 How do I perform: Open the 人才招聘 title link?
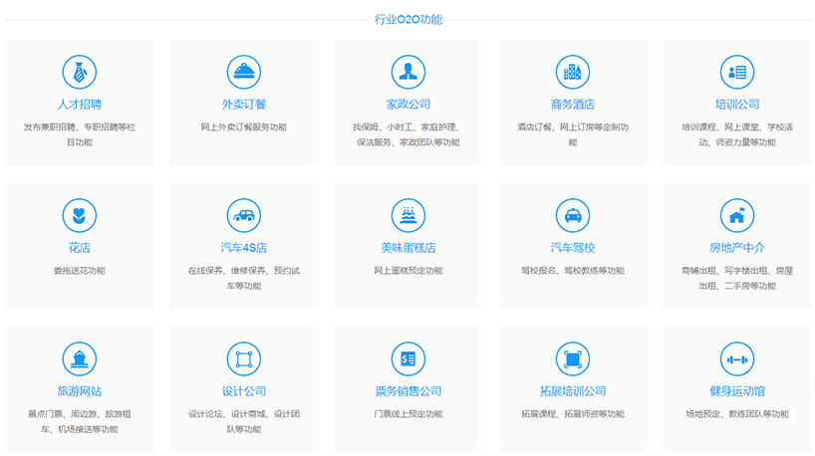[x=79, y=105]
